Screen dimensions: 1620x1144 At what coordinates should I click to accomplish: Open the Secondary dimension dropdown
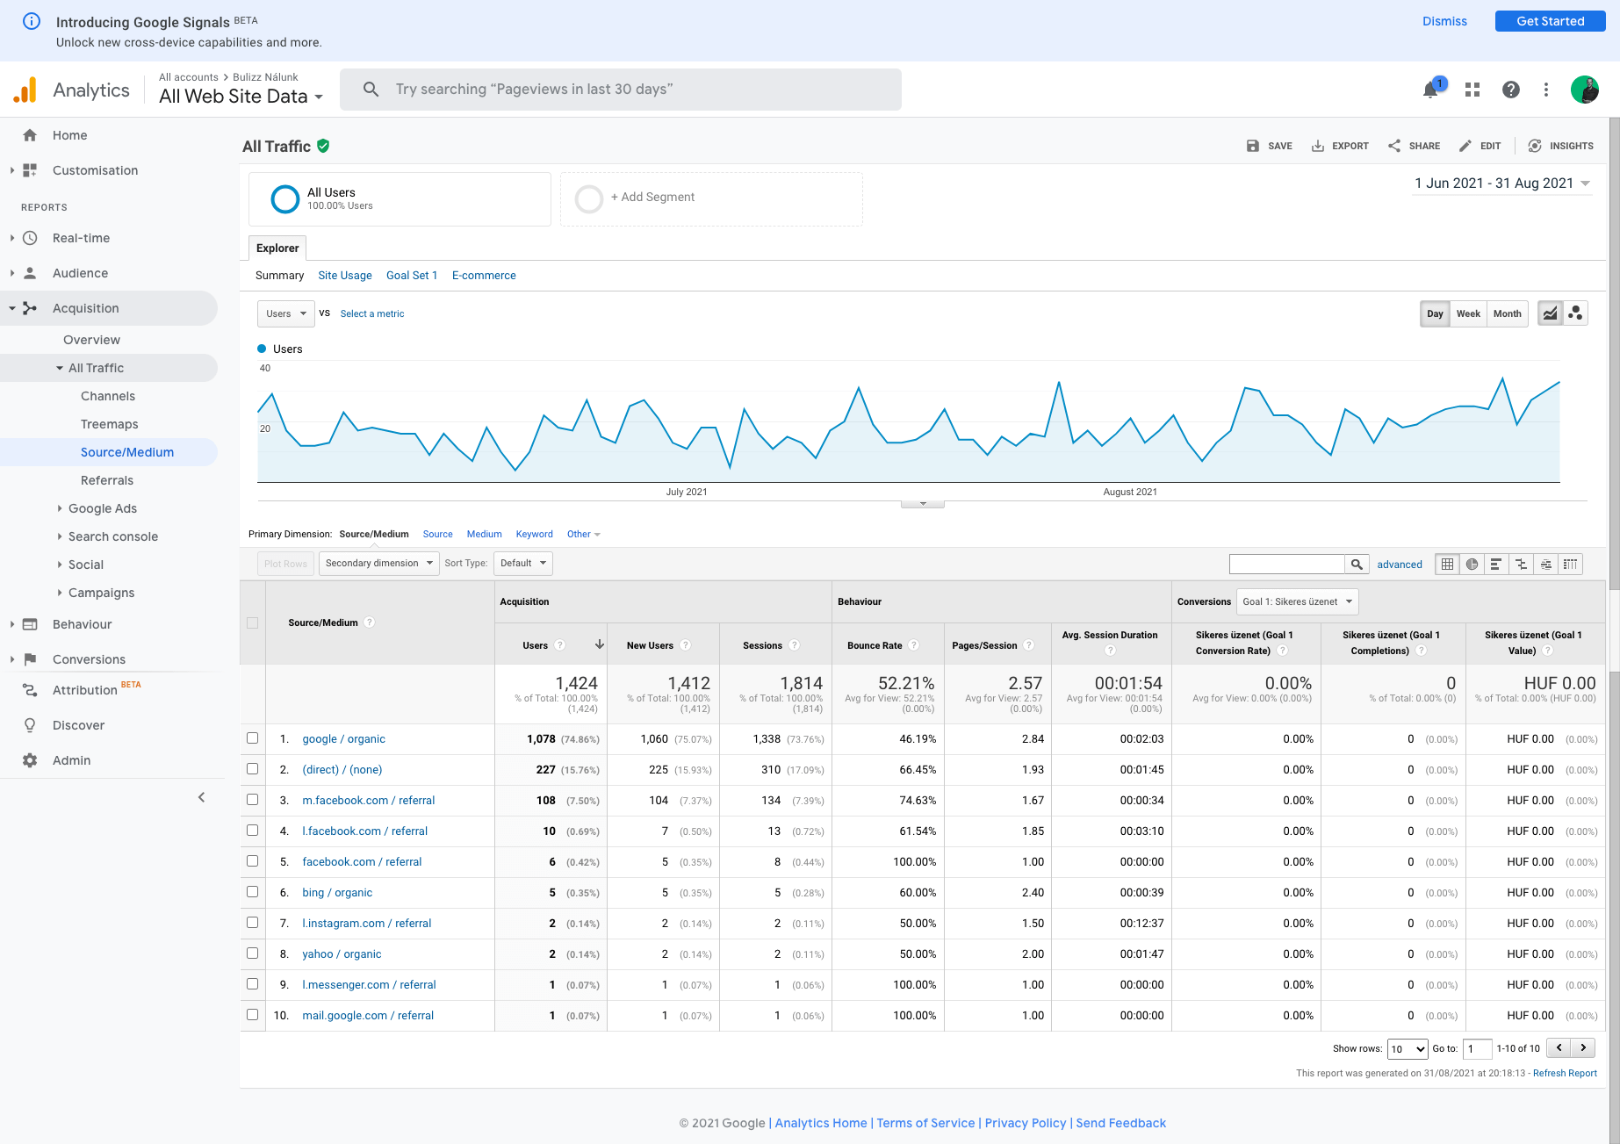point(378,564)
